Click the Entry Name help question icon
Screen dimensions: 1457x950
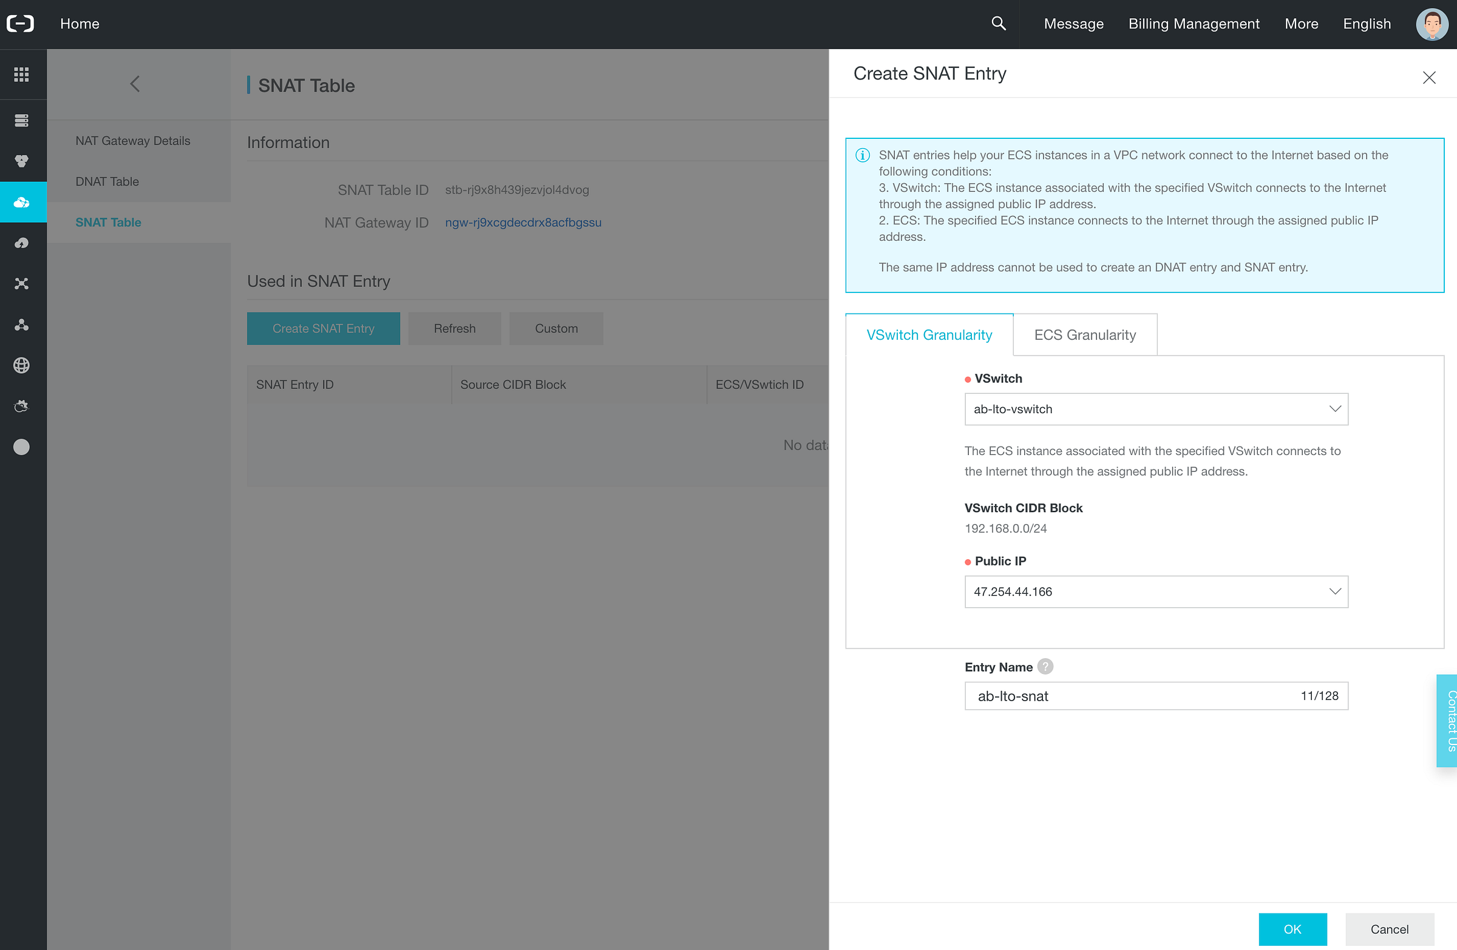1045,667
